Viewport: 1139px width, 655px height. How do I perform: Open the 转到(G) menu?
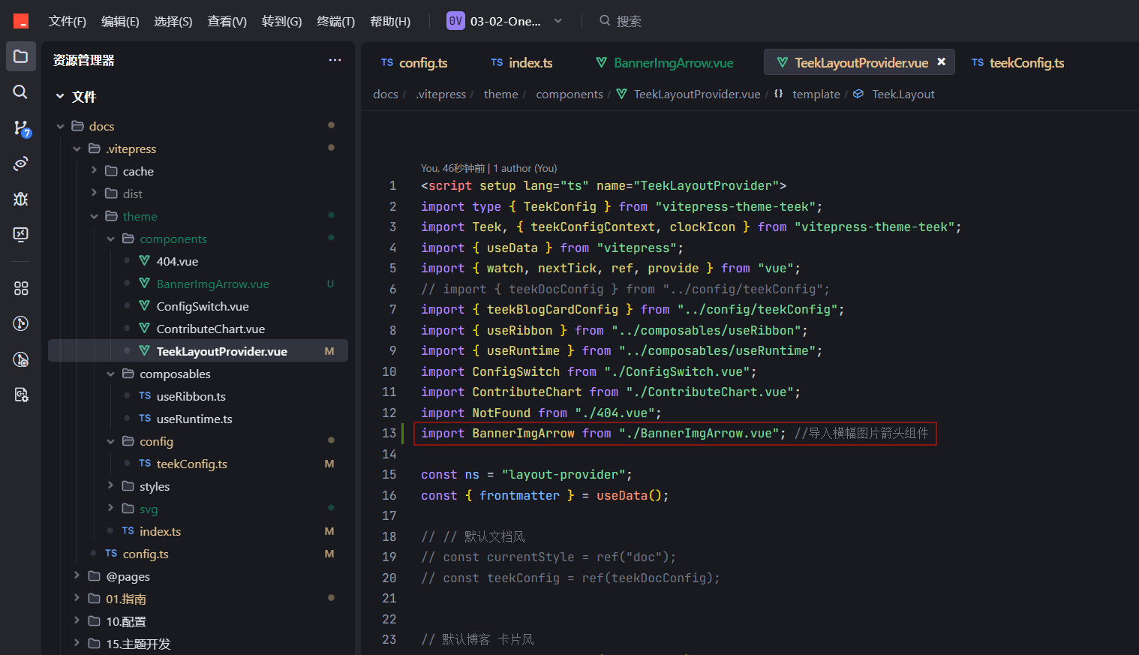click(x=282, y=21)
